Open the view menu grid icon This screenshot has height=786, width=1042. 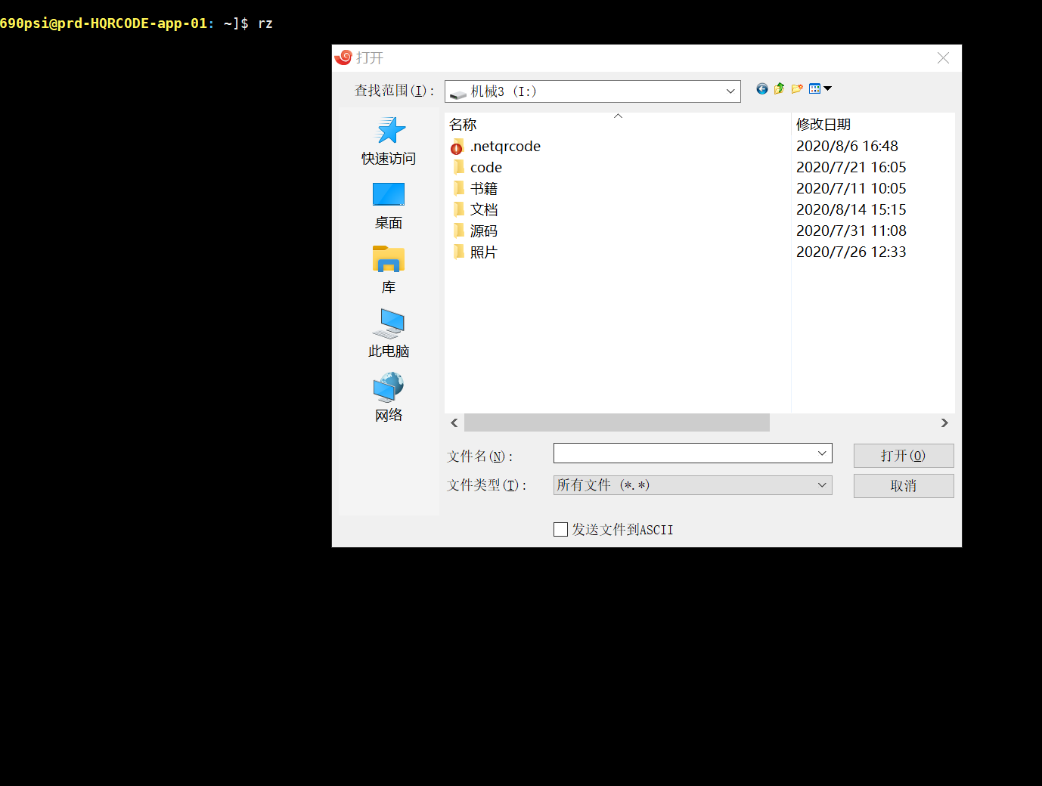point(819,89)
